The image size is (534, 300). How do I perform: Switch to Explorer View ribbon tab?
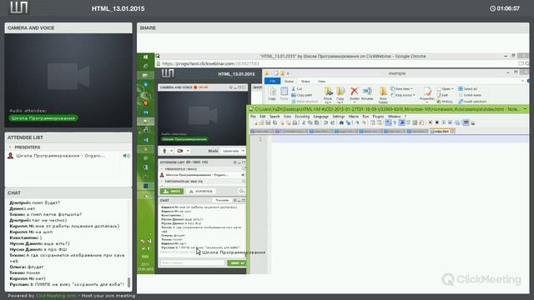tap(321, 82)
